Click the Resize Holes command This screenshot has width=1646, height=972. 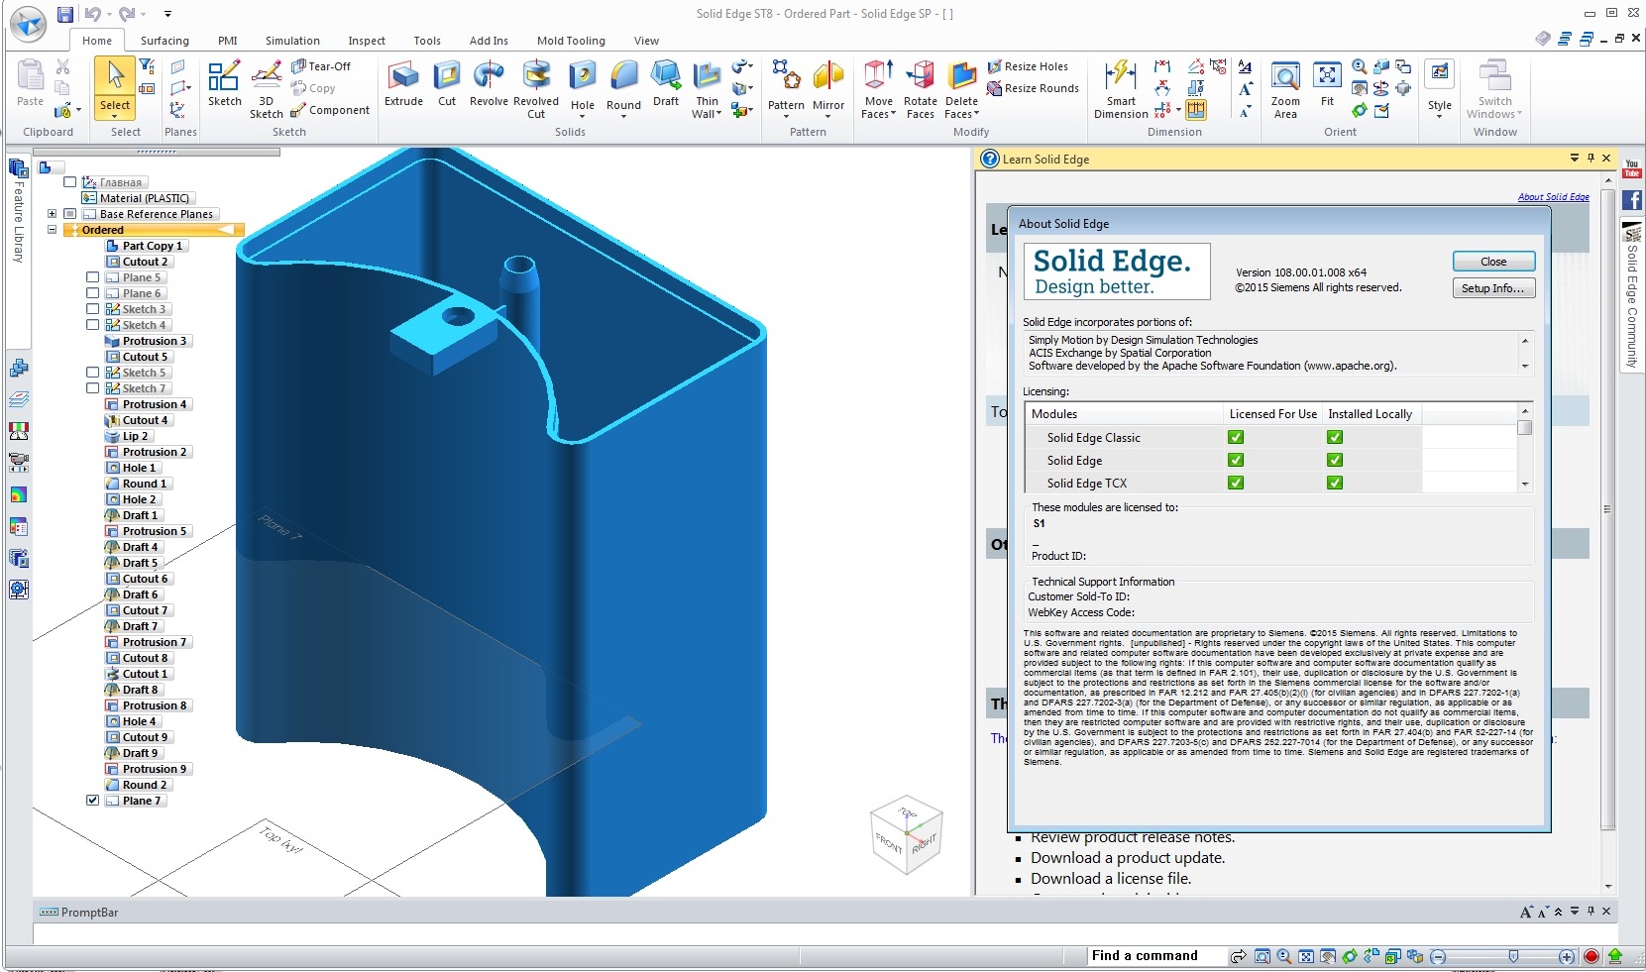[x=1028, y=66]
